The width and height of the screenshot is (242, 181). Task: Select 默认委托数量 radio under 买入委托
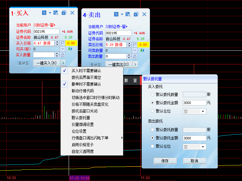coord(152,94)
